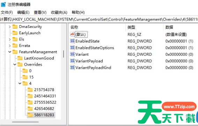Open the 收藏夹(A) menu
Viewport: 198px width, 126px height.
[x=59, y=12]
